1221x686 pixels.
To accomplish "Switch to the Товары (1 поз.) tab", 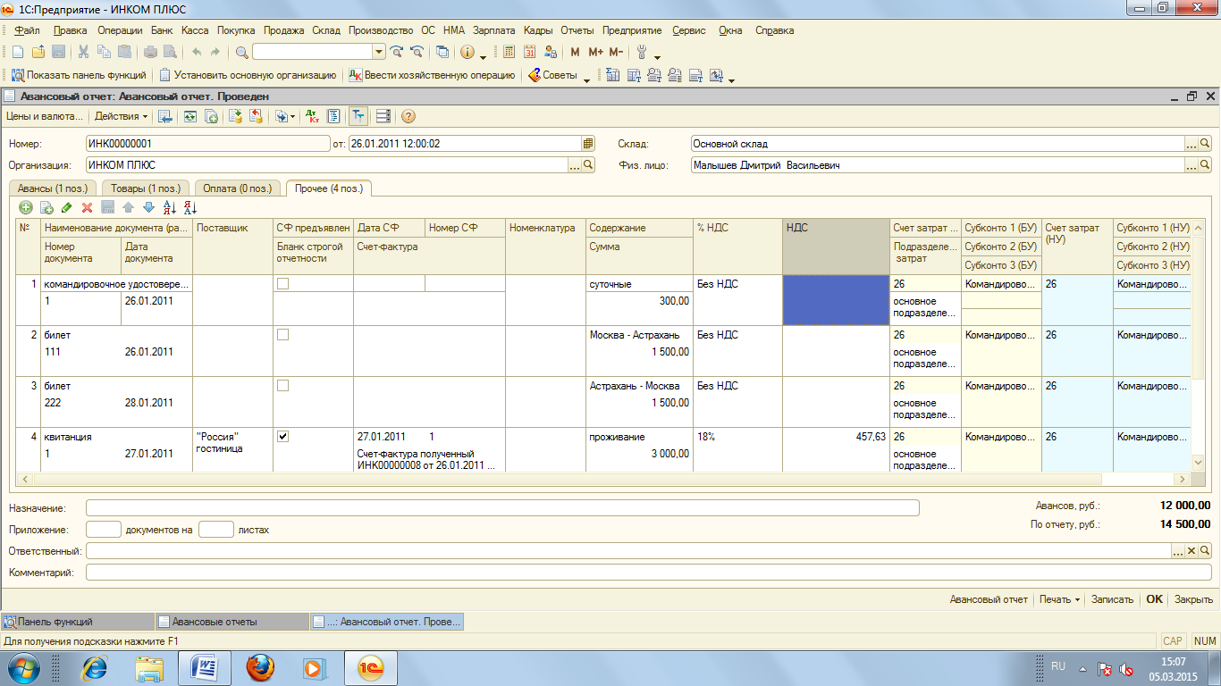I will [x=146, y=188].
